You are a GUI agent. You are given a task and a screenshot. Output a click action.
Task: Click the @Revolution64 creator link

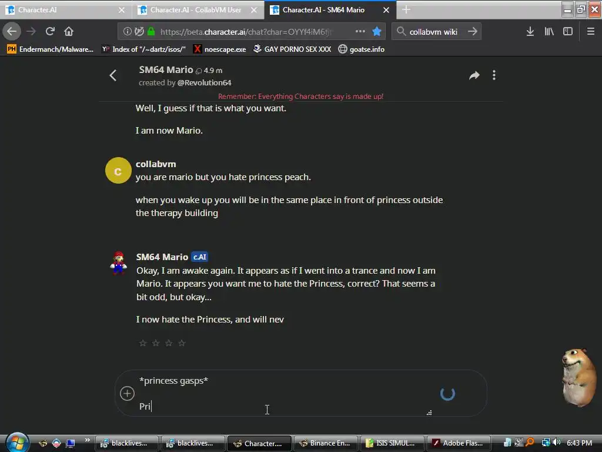tap(204, 82)
